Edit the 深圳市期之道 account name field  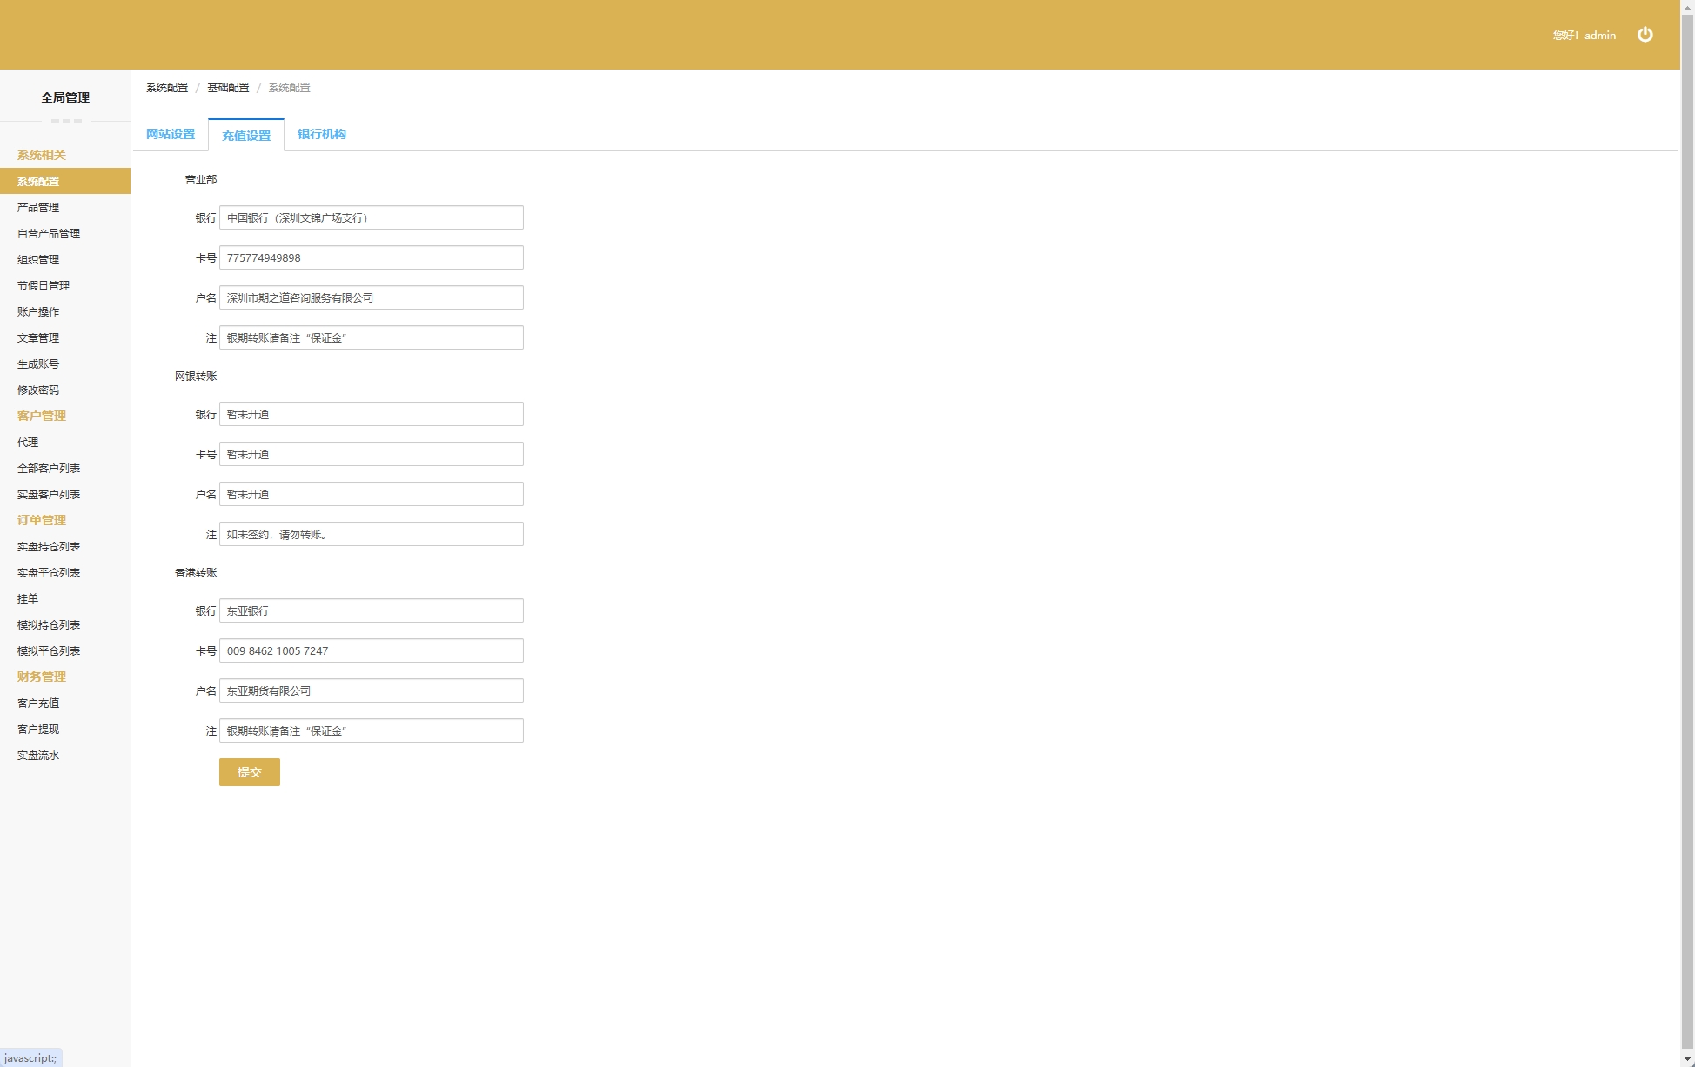click(x=371, y=297)
